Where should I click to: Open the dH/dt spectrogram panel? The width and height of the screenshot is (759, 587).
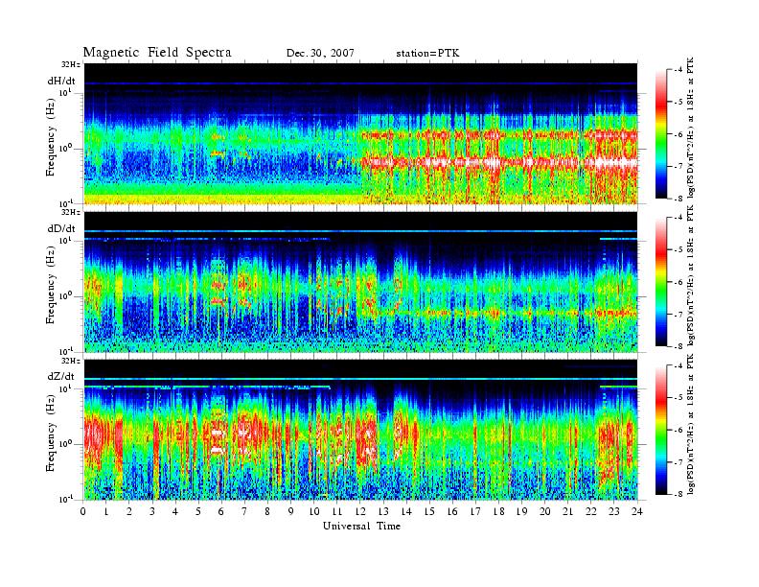click(360, 133)
